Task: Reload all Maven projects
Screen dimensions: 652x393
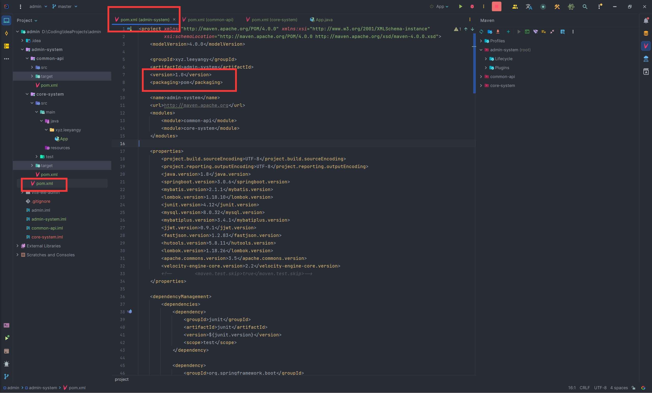Action: [x=481, y=32]
